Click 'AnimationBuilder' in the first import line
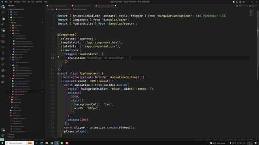 click(x=86, y=16)
